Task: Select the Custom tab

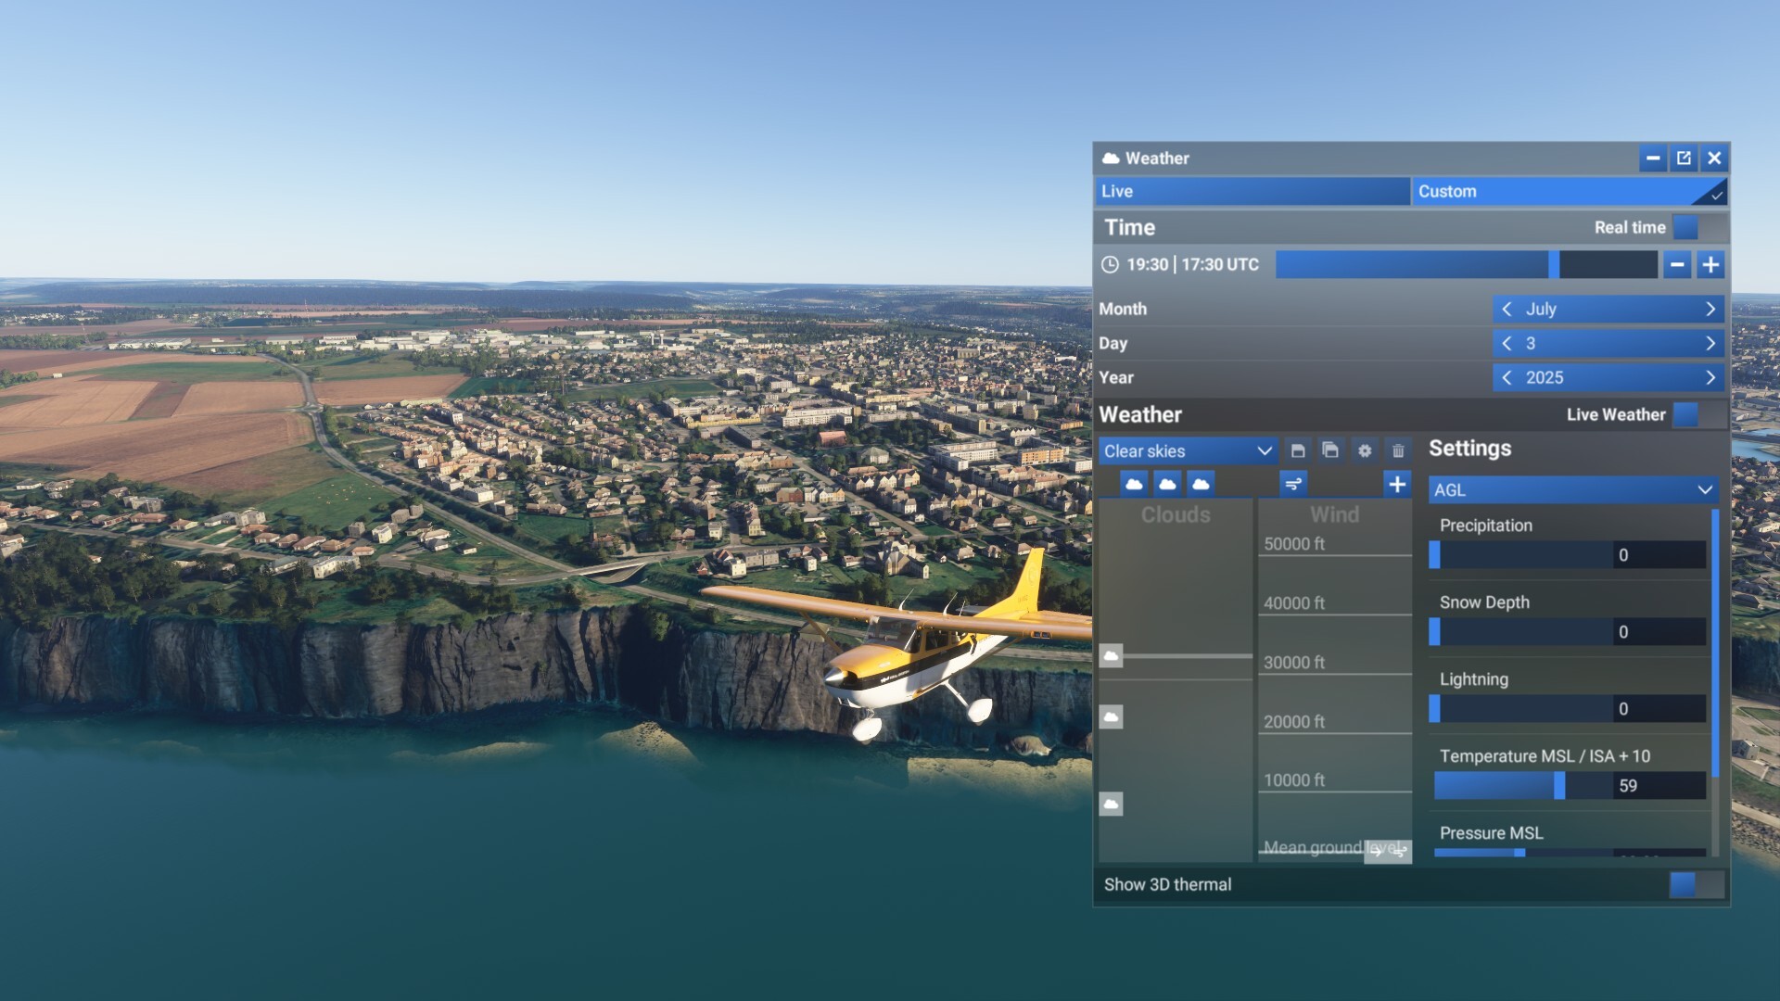Action: (x=1569, y=191)
